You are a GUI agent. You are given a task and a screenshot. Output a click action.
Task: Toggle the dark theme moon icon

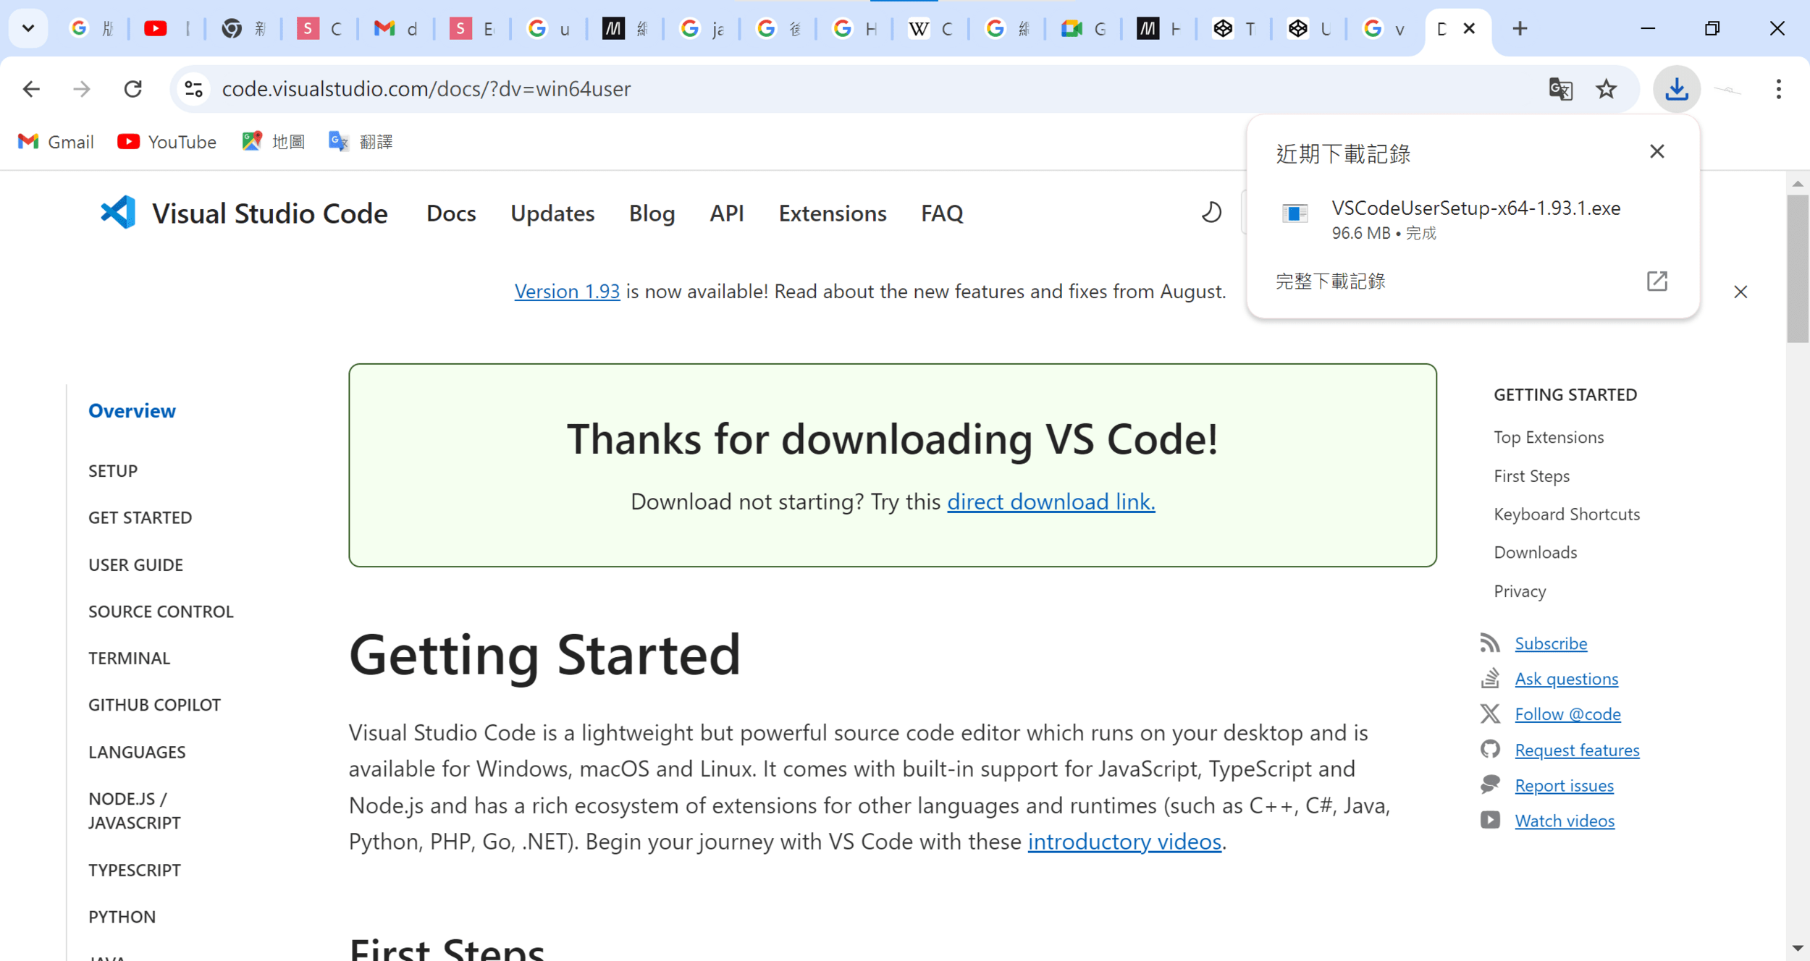point(1211,213)
